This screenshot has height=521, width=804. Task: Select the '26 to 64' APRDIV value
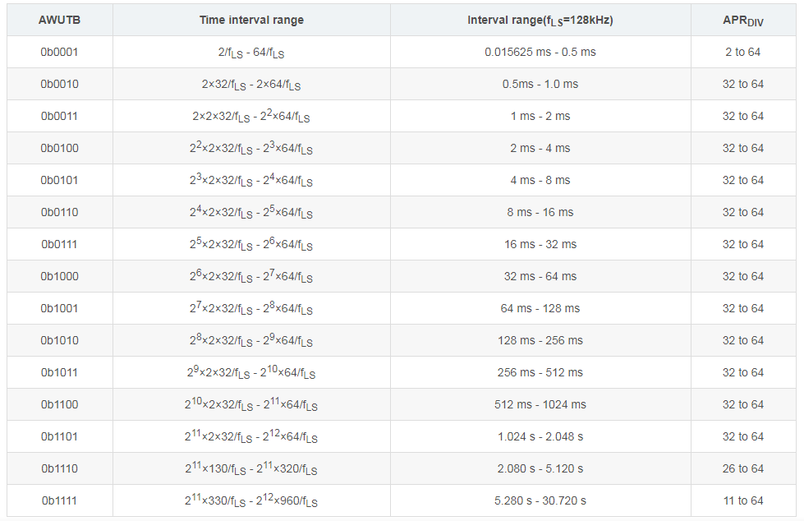742,468
